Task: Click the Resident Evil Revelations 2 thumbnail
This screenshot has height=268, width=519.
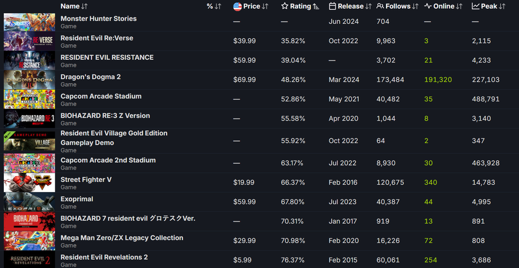Action: pos(29,259)
